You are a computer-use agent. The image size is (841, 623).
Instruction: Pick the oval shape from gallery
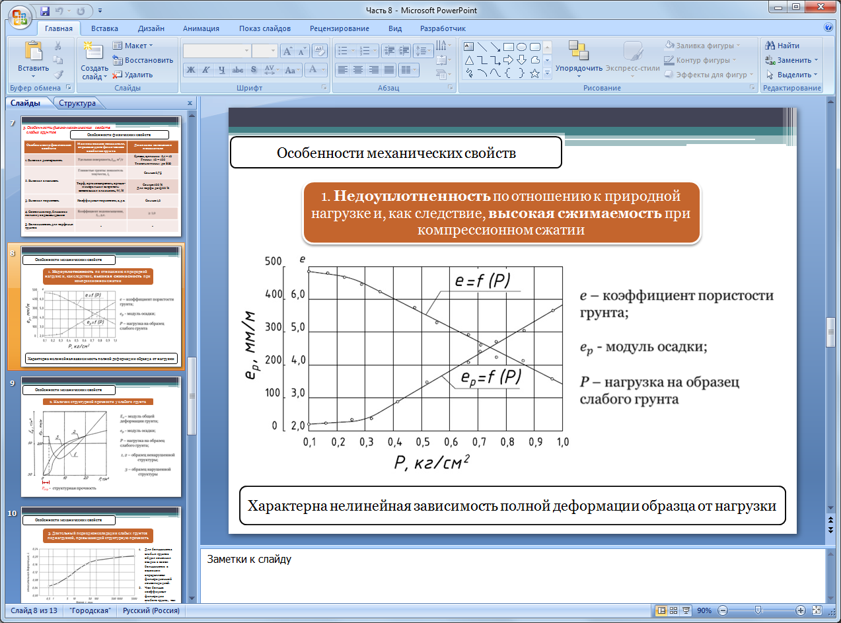point(521,46)
